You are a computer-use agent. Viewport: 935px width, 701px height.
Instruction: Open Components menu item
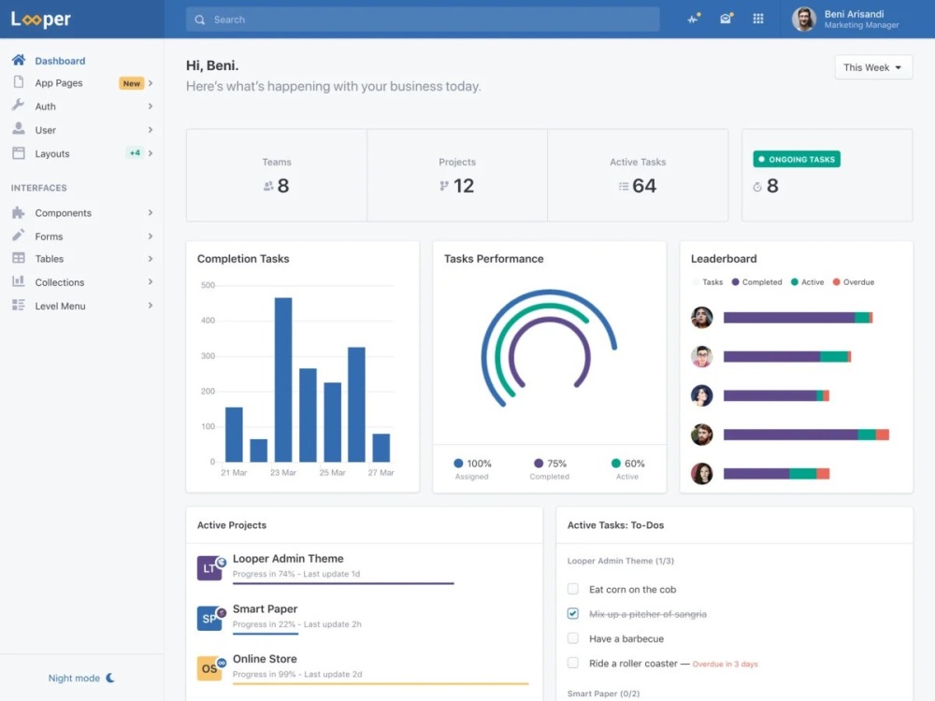tap(81, 213)
